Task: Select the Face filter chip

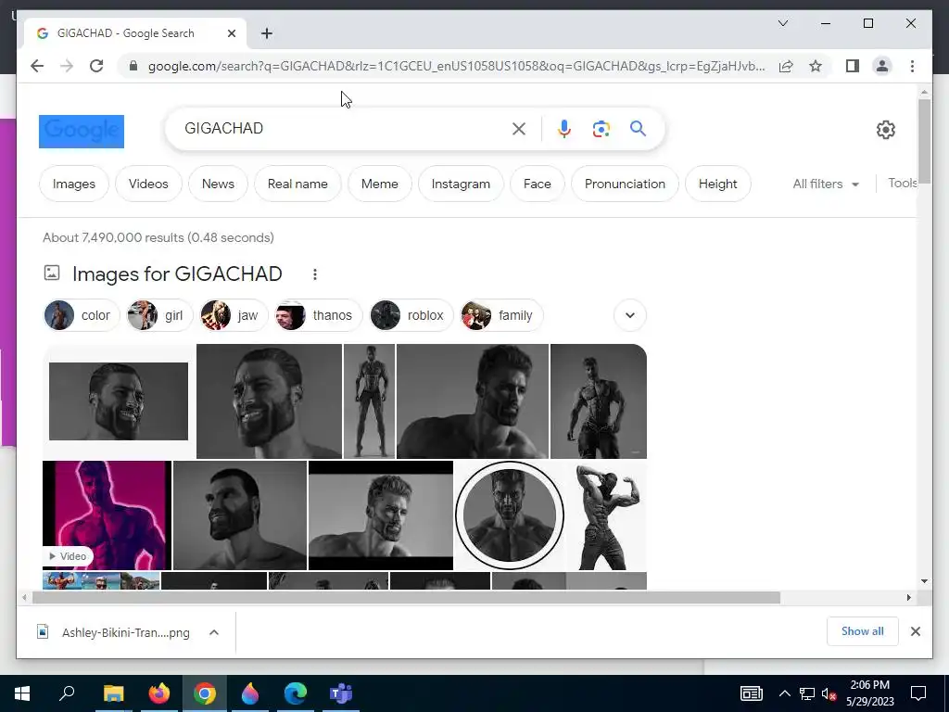Action: click(x=537, y=184)
